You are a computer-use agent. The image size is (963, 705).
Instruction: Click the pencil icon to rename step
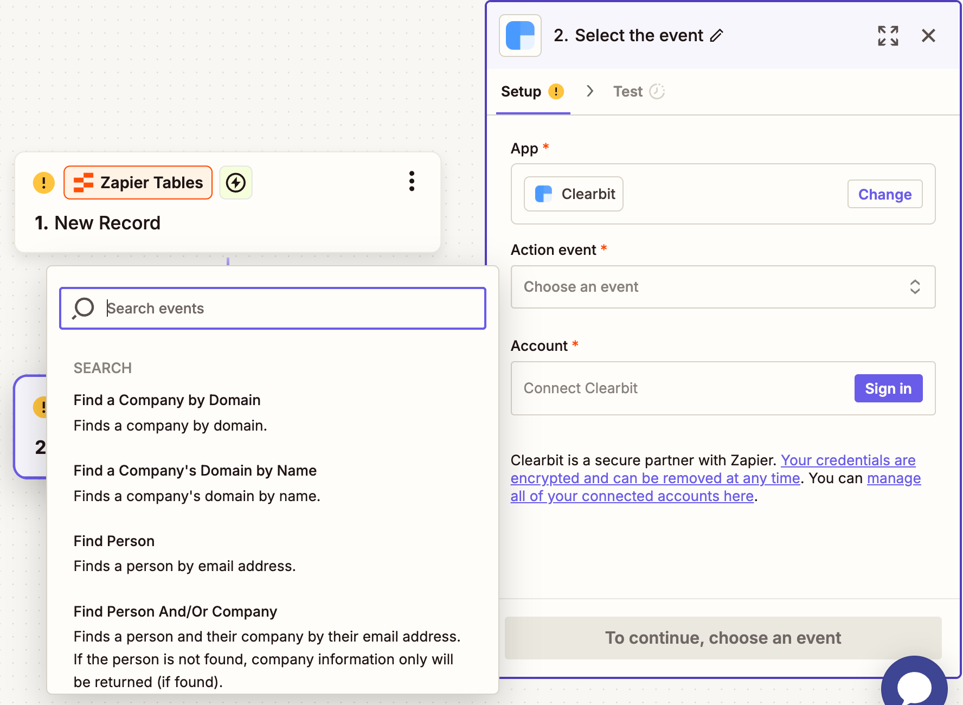tap(717, 36)
